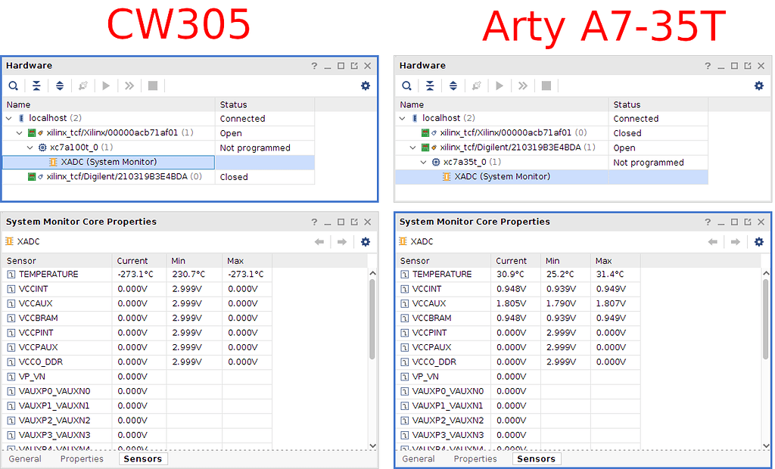Screen dimensions: 775x469
Task: Open Hardware panel settings gear on CW305 side
Action: point(365,85)
